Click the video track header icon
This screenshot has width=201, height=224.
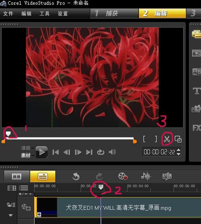(26, 207)
